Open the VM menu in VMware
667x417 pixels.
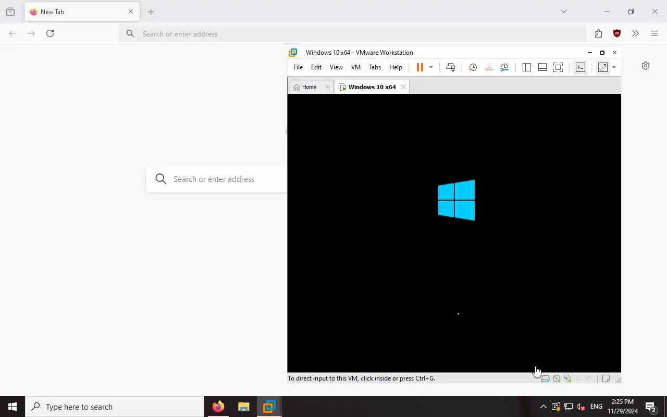coord(356,67)
